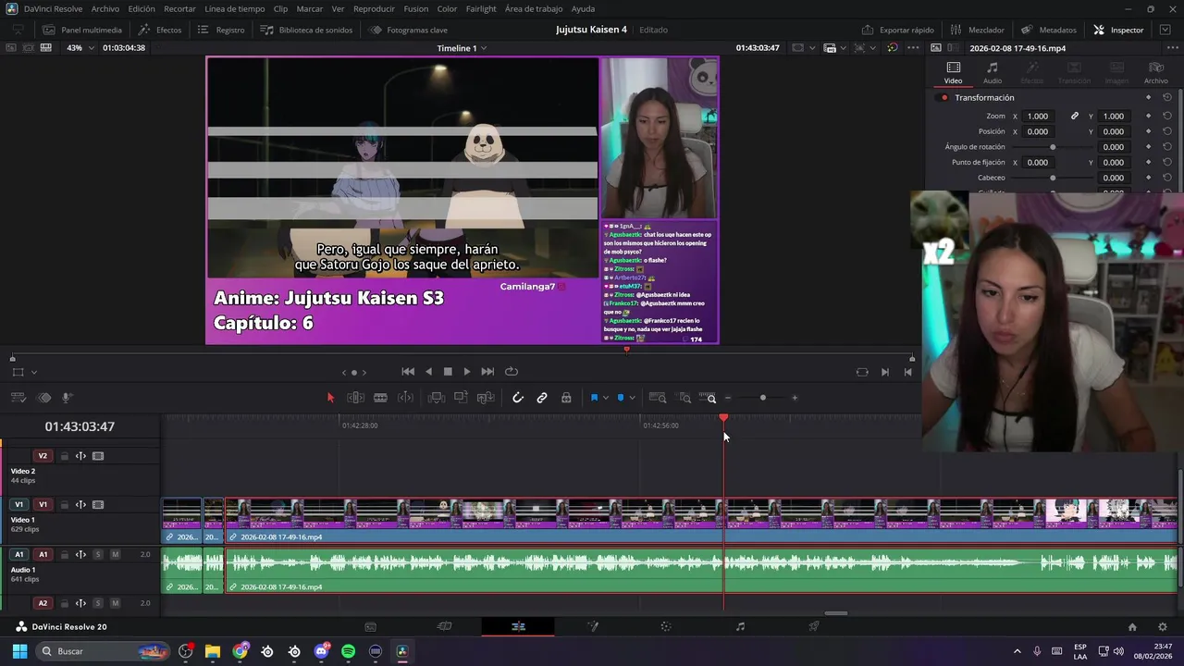The height and width of the screenshot is (666, 1184).
Task: Open the Deliver page rocket icon
Action: click(x=814, y=626)
